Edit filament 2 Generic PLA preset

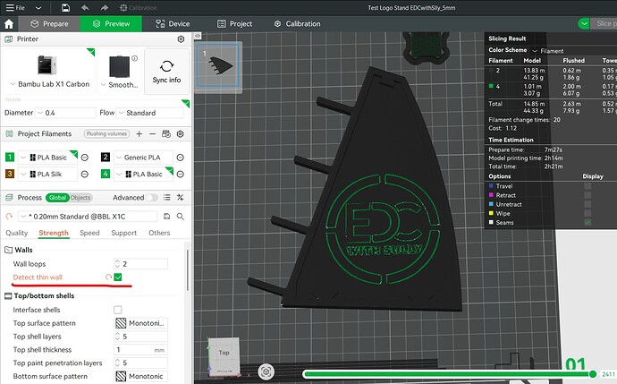(x=181, y=158)
